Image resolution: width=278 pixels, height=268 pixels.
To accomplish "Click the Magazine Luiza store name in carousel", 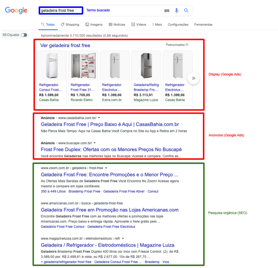I will coord(146,100).
